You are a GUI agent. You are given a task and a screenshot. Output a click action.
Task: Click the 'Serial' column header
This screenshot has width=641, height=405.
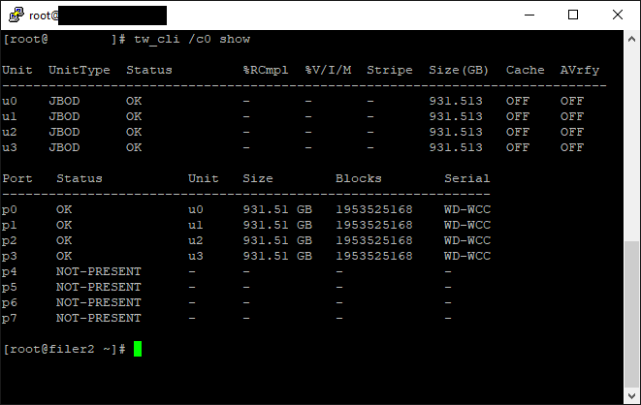click(466, 179)
